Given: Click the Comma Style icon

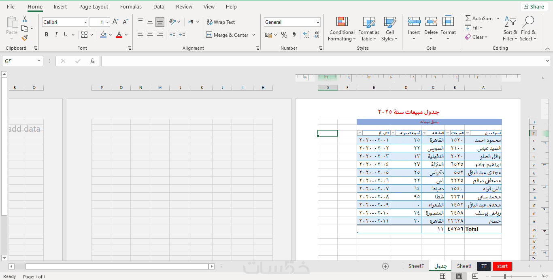Looking at the screenshot, I should point(294,35).
